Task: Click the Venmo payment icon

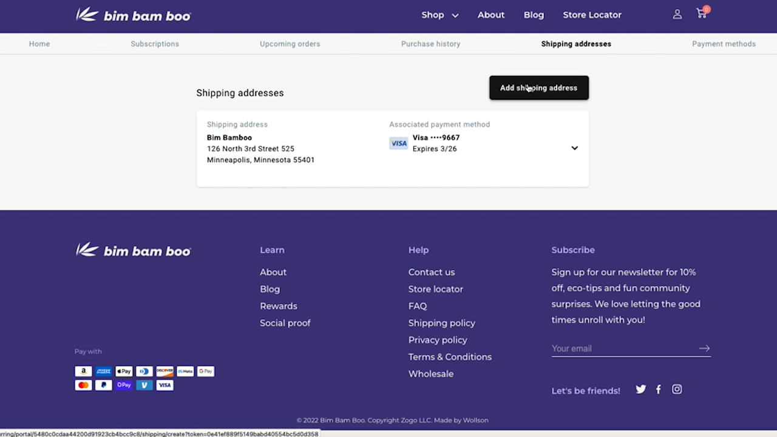Action: pos(144,385)
